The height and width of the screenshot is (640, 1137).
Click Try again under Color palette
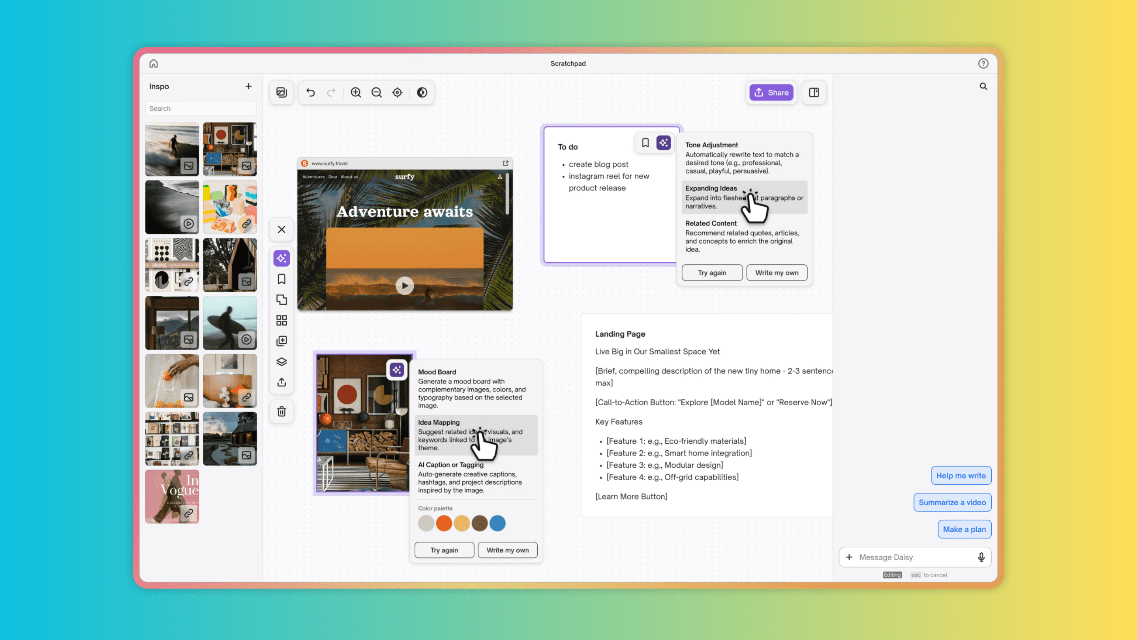pos(444,550)
